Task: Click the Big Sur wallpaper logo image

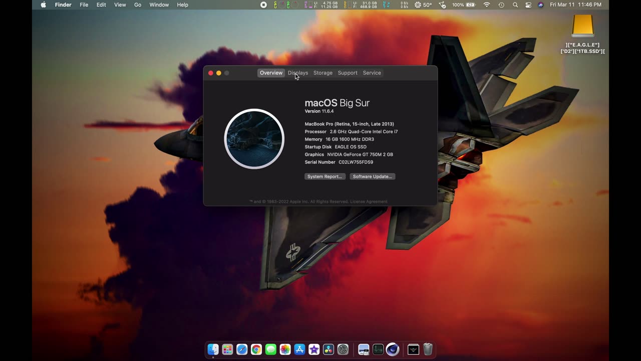Action: click(254, 139)
